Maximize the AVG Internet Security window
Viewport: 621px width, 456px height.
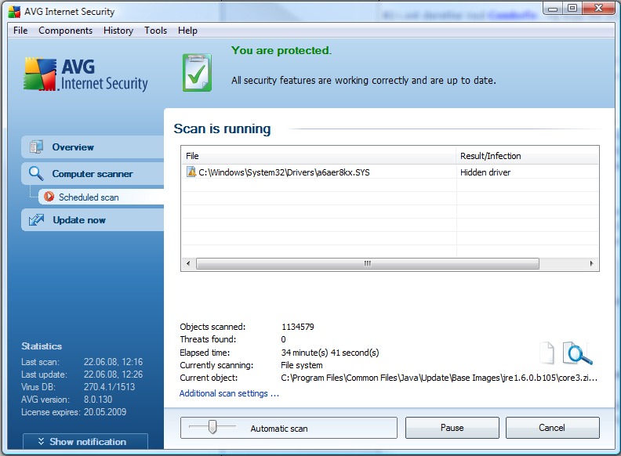[x=572, y=9]
